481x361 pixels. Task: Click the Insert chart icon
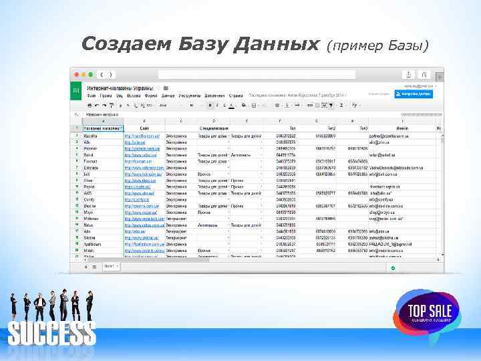point(324,106)
